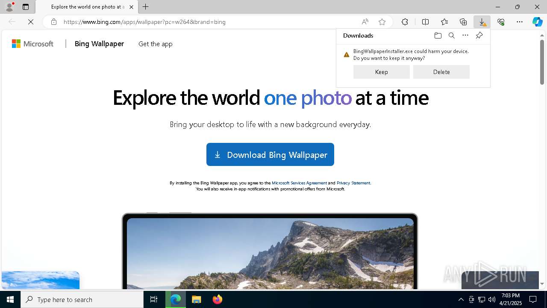The width and height of the screenshot is (547, 308).
Task: Open Microsoft Services Agreement link
Action: click(299, 183)
